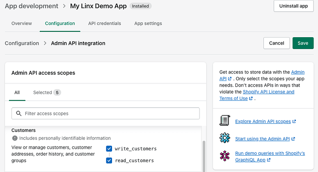The width and height of the screenshot is (318, 172).
Task: Click the read_customers scope label
Action: tap(135, 161)
